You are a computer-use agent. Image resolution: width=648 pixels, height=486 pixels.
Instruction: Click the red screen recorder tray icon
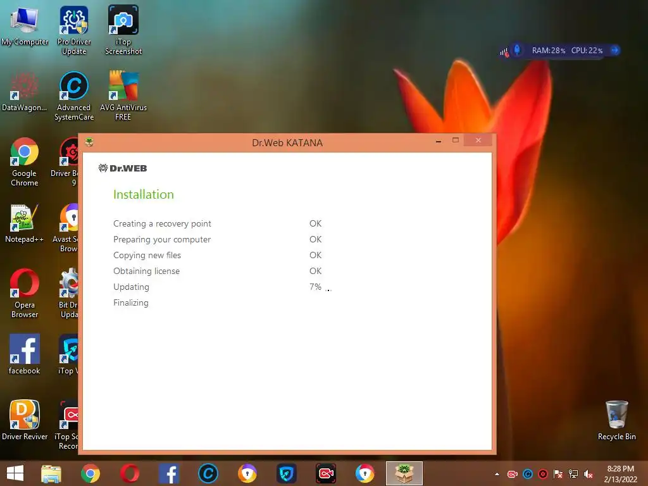tap(513, 474)
